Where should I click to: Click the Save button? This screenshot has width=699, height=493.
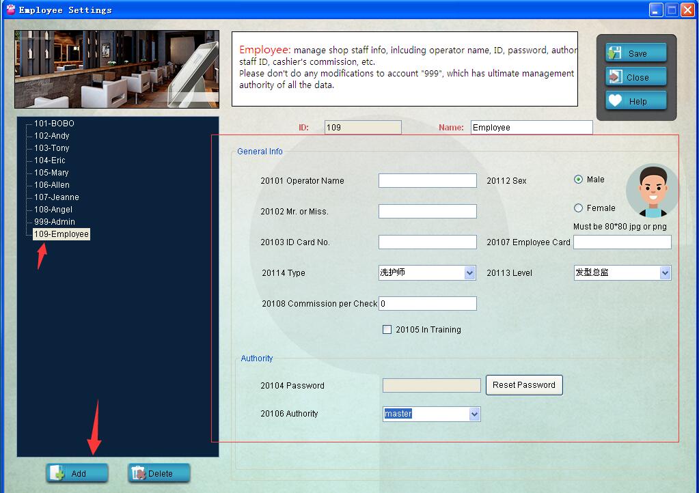635,53
